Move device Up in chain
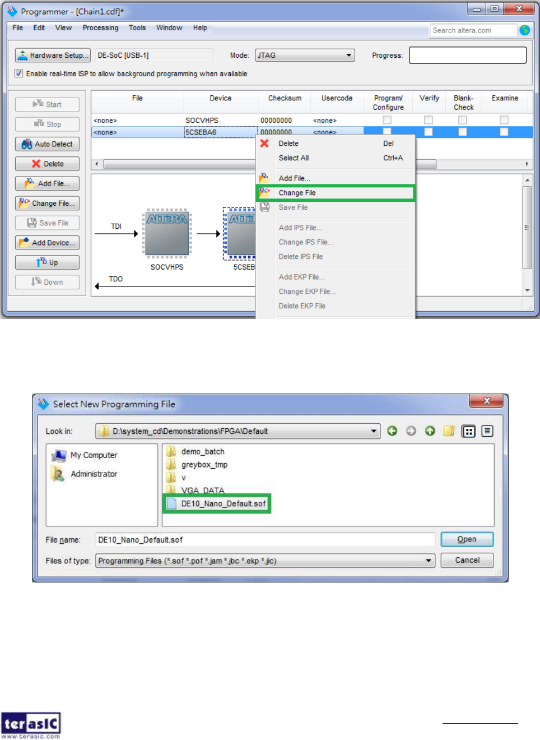The height and width of the screenshot is (740, 540). coord(47,262)
